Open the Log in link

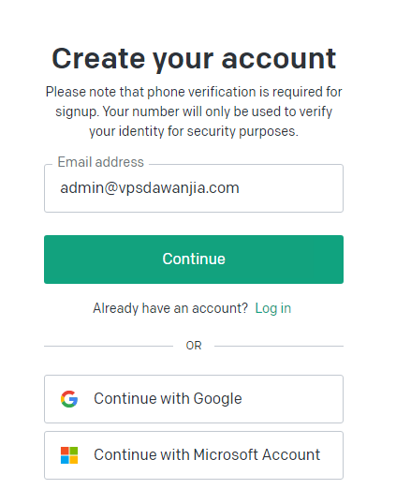coord(273,308)
